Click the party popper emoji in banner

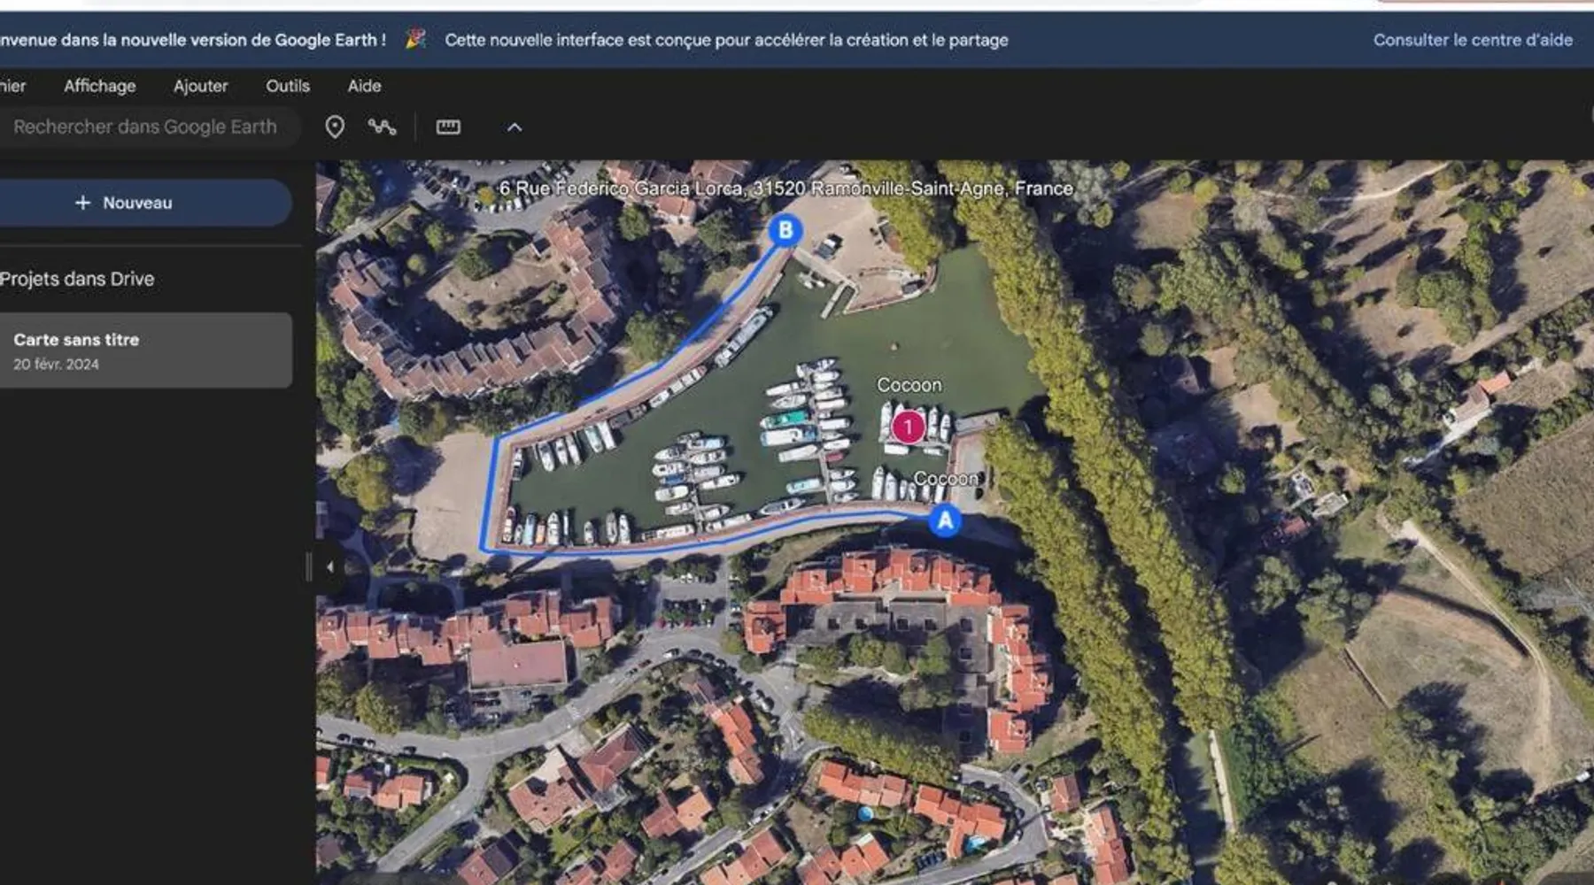coord(415,39)
